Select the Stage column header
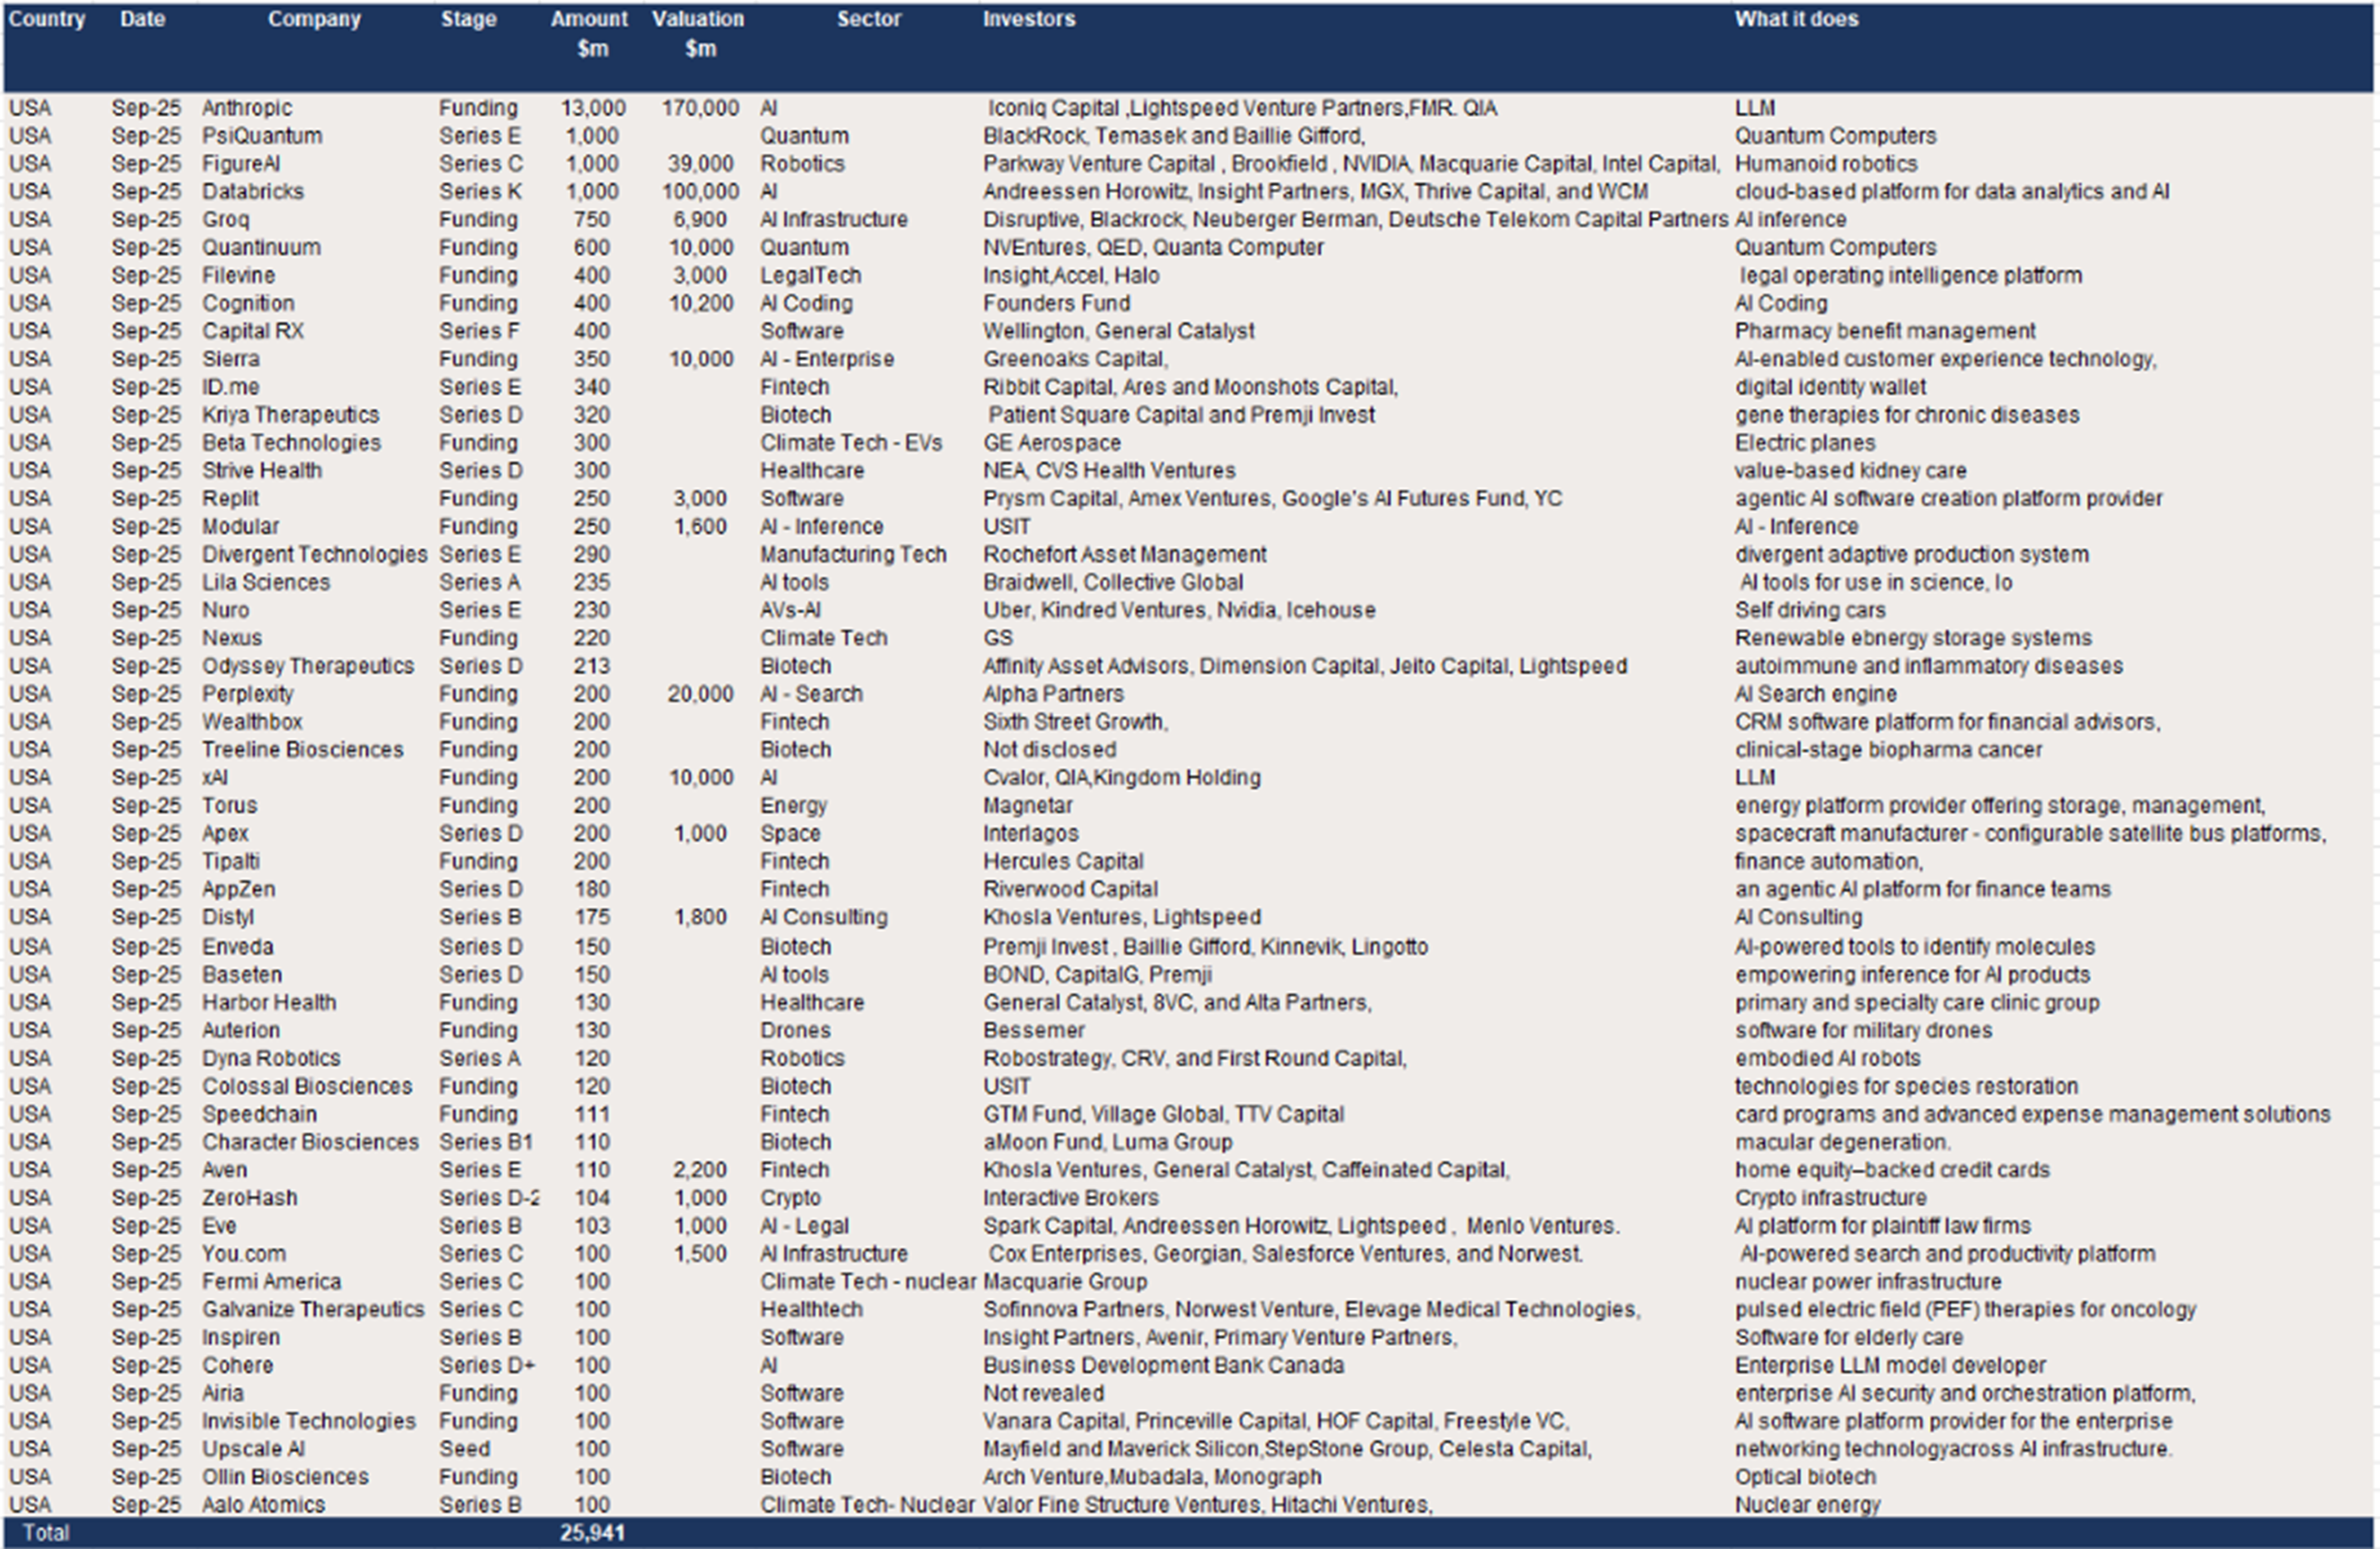The width and height of the screenshot is (2380, 1549). click(x=468, y=19)
